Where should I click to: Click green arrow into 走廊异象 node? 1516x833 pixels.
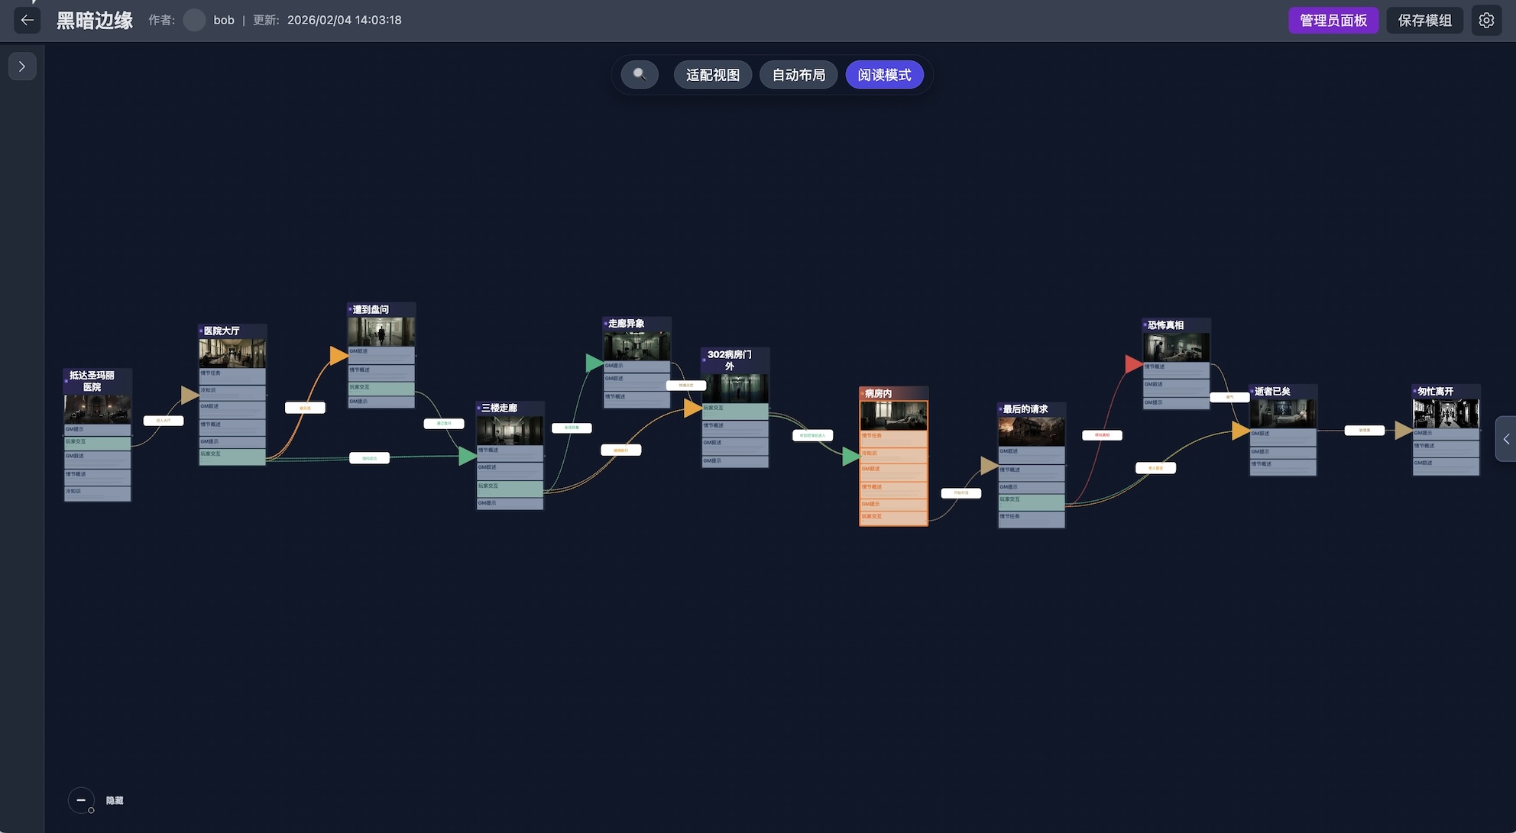tap(594, 363)
